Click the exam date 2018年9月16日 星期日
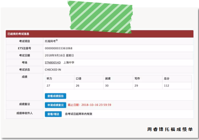 tap(59, 56)
